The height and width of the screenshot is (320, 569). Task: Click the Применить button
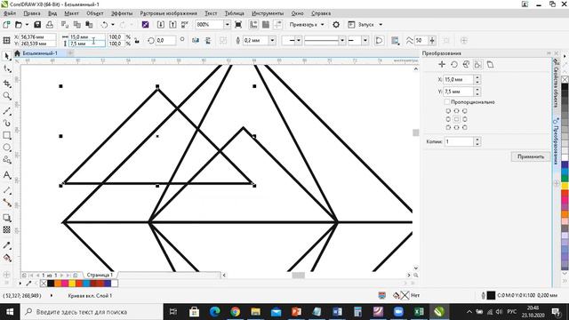[x=531, y=156]
